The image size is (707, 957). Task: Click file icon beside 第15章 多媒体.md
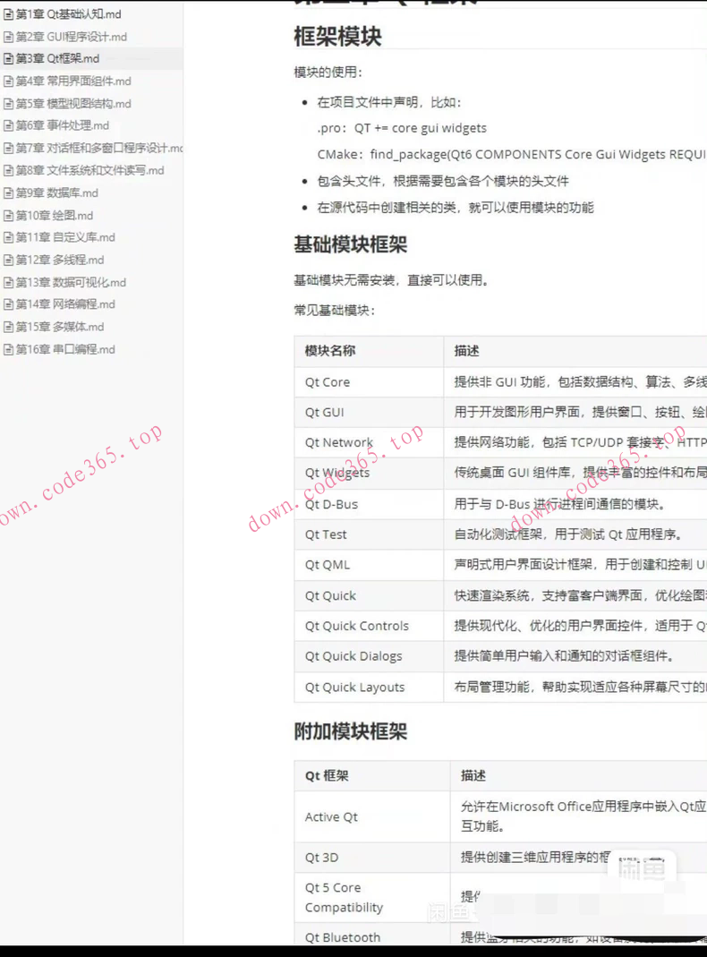[x=9, y=327]
